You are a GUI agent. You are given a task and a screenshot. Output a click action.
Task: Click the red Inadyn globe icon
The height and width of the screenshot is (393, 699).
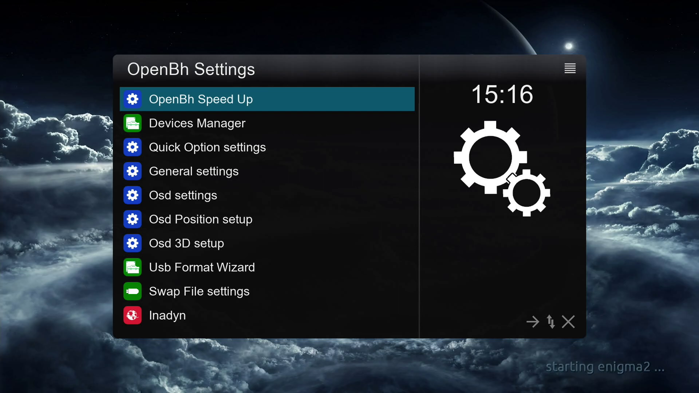133,315
